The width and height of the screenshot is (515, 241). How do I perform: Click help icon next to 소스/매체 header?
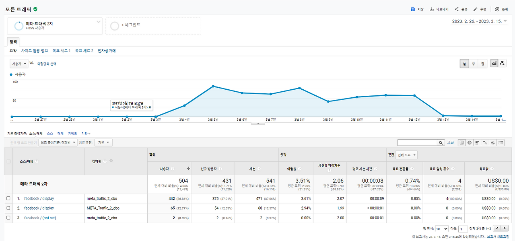point(37,161)
